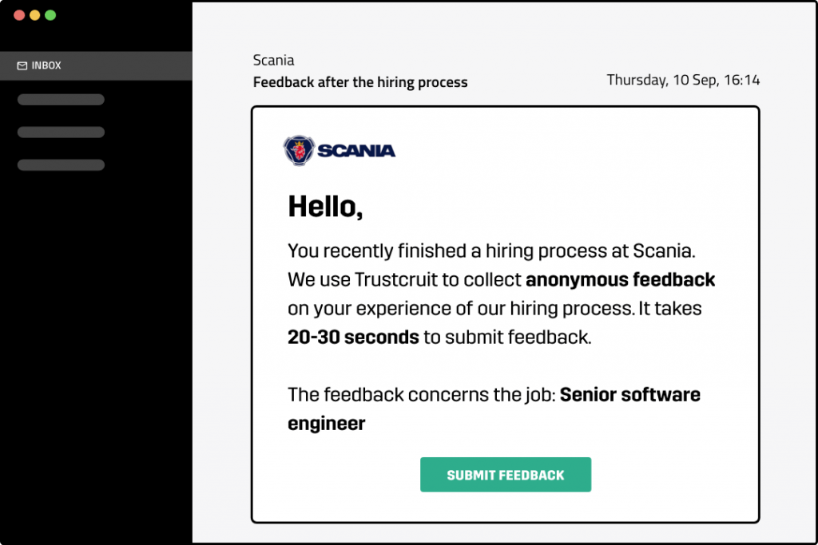Click the yellow minimize window dot
The image size is (818, 545).
(x=35, y=15)
